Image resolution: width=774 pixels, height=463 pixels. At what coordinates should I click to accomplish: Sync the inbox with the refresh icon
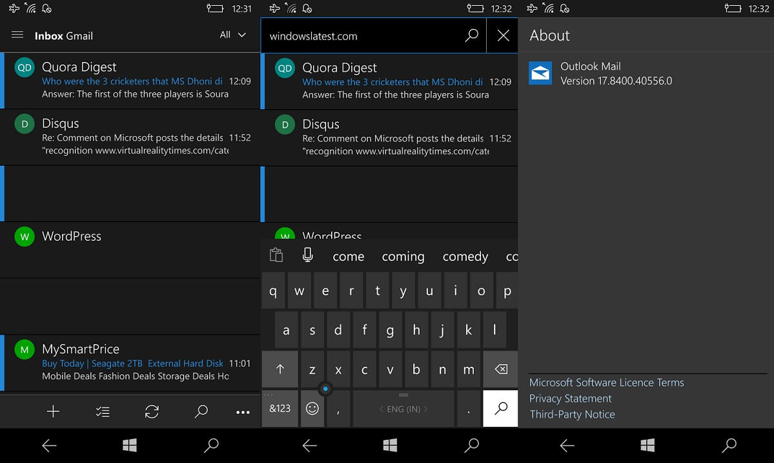pos(152,411)
